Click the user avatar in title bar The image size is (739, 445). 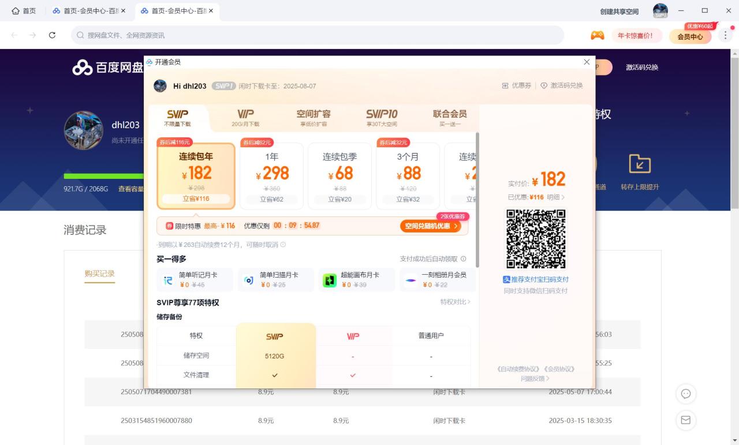pyautogui.click(x=660, y=11)
